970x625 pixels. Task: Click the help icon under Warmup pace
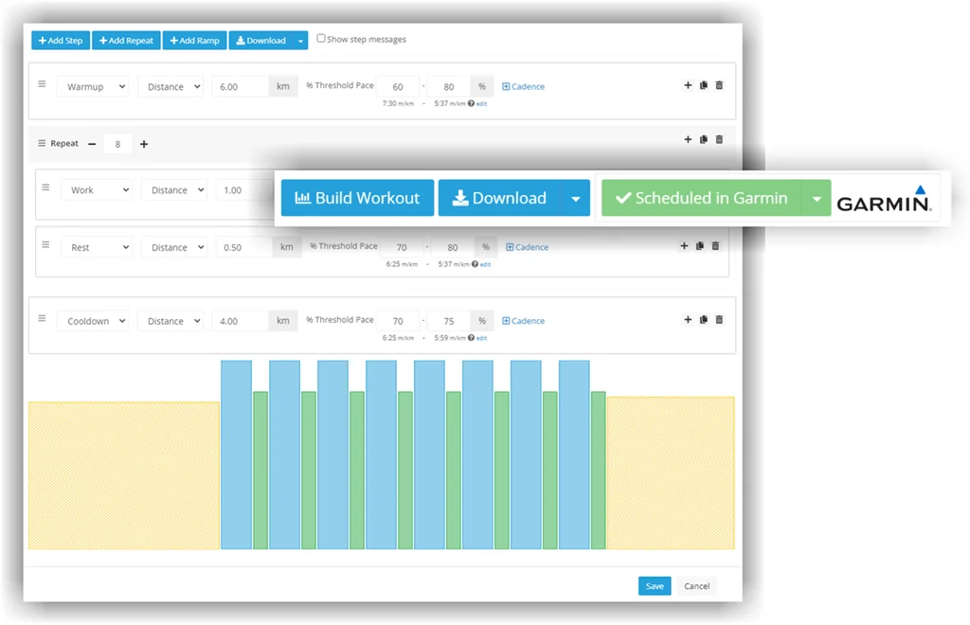(472, 103)
